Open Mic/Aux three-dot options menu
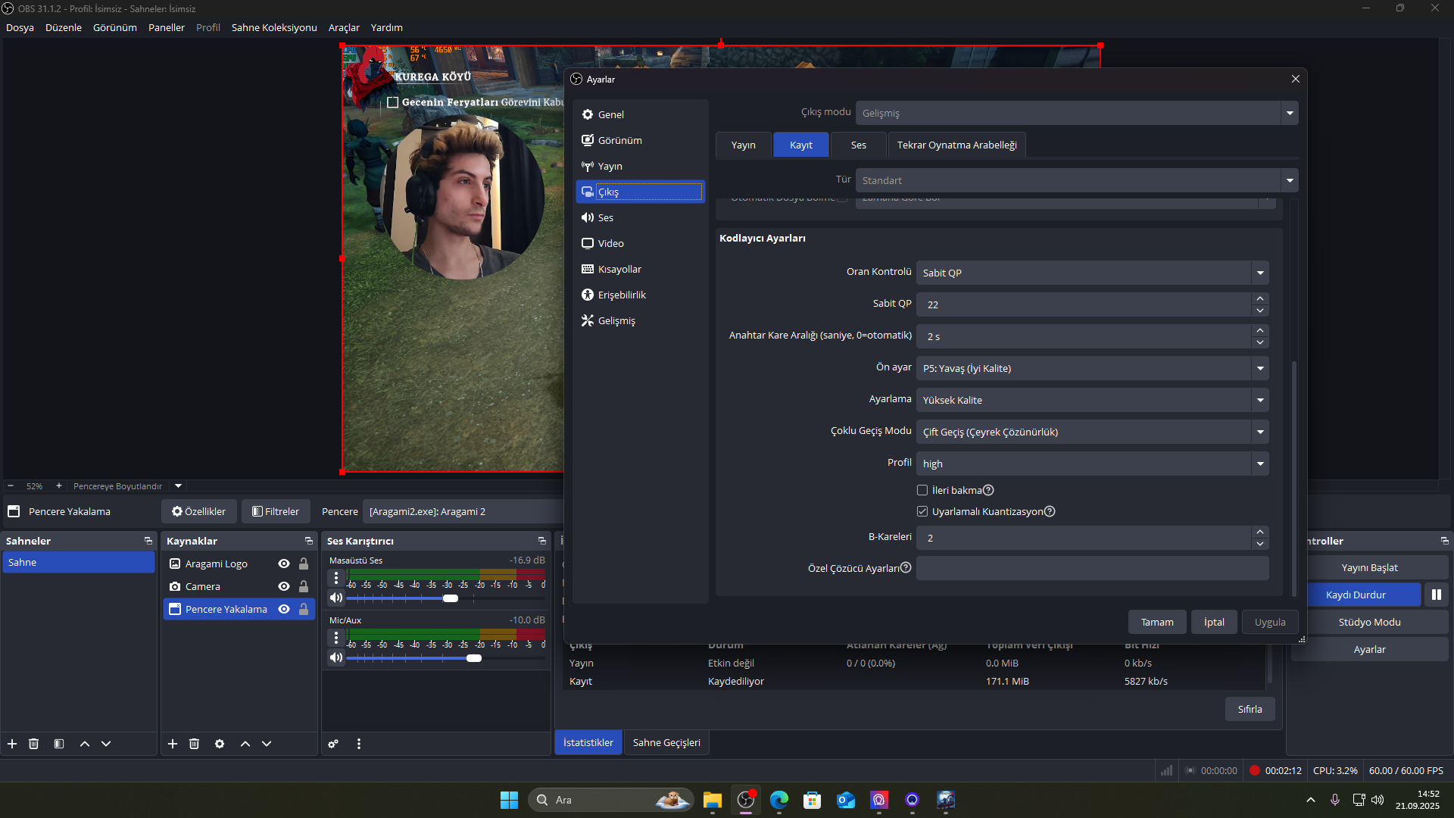 point(336,638)
